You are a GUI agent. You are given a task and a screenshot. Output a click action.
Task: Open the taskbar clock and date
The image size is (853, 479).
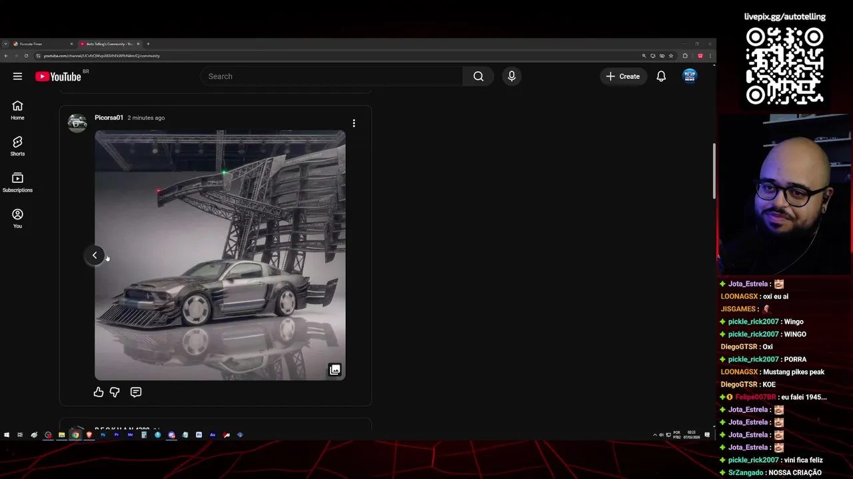691,435
